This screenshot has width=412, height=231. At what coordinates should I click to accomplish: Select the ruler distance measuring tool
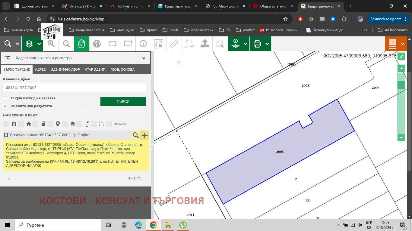coord(174,44)
